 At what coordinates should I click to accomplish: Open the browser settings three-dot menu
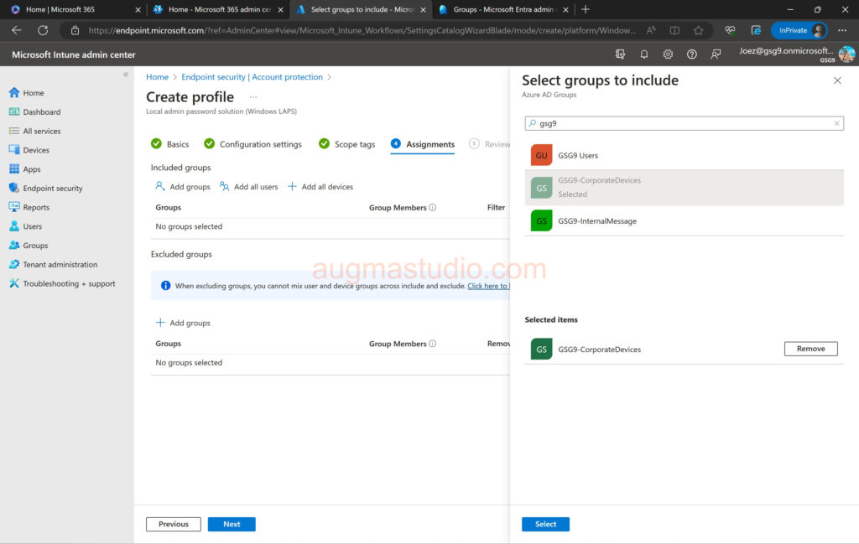pos(842,30)
